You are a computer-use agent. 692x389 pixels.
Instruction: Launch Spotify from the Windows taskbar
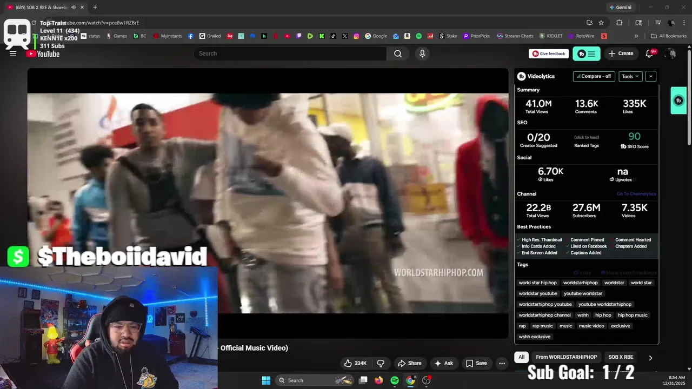395,380
